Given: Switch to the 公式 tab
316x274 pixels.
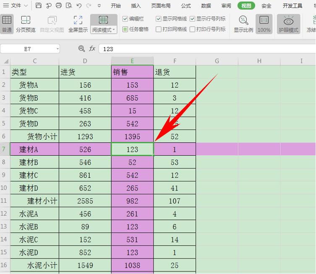Looking at the screenshot, I should pyautogui.click(x=186, y=5).
